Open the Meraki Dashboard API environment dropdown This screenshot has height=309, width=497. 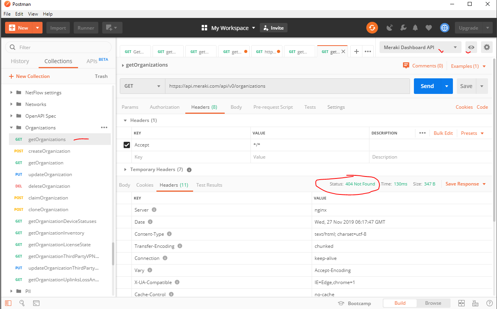420,47
